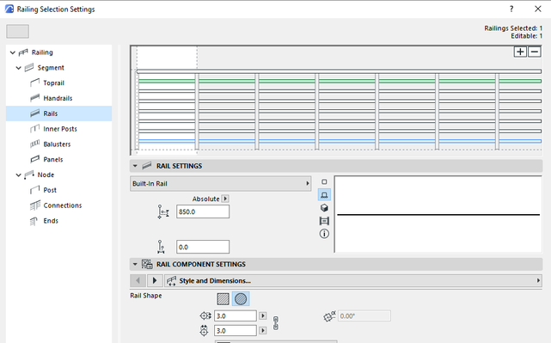Edit the 850.0 rail height field
This screenshot has height=343, width=551.
203,212
